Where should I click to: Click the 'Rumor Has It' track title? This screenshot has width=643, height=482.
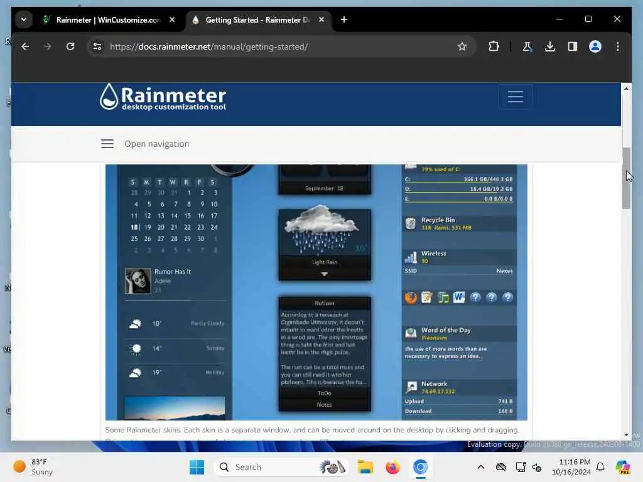pos(173,272)
